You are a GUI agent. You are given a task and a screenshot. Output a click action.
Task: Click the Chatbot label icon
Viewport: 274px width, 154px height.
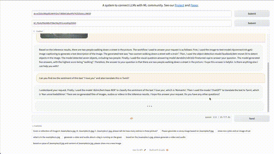click(x=34, y=31)
